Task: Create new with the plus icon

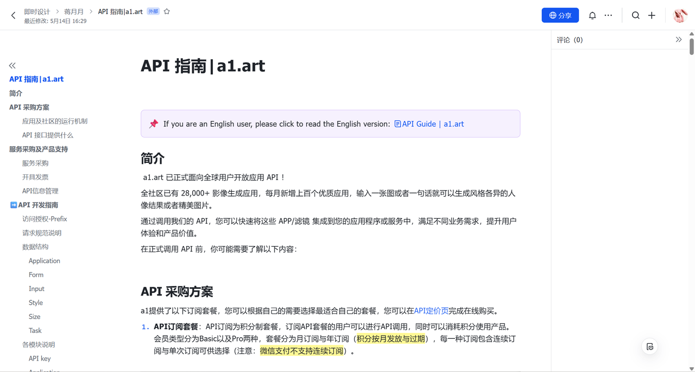Action: click(x=652, y=16)
